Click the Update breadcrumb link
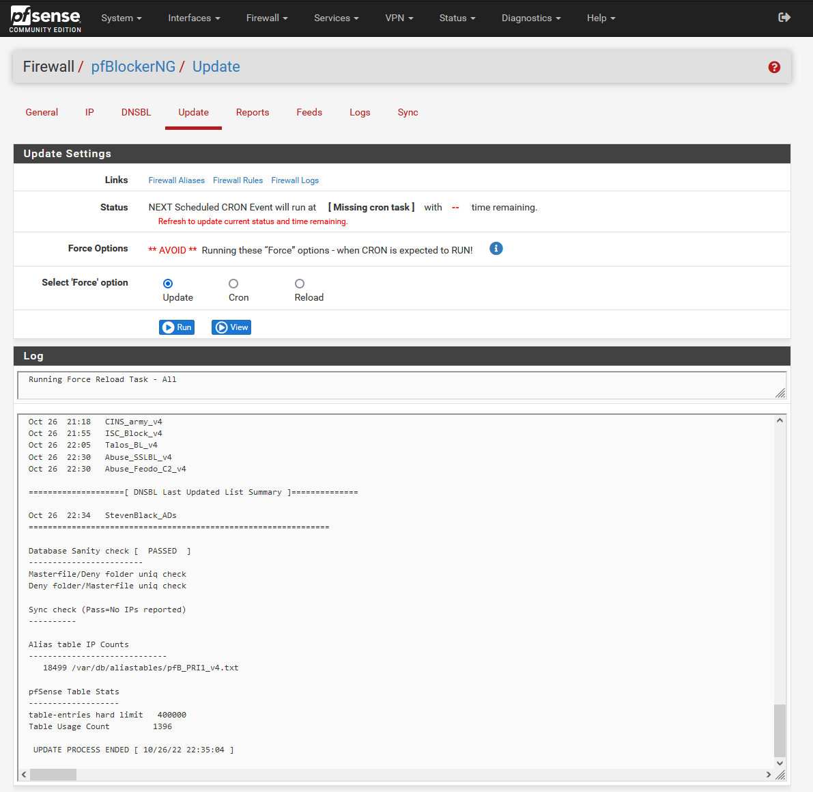 216,67
